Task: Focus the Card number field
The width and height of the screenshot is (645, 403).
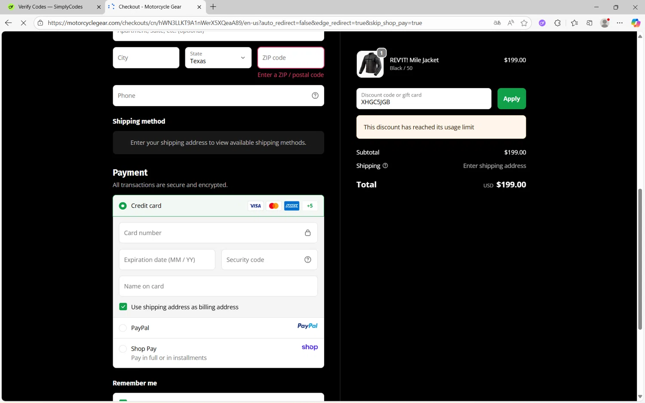Action: [x=218, y=233]
